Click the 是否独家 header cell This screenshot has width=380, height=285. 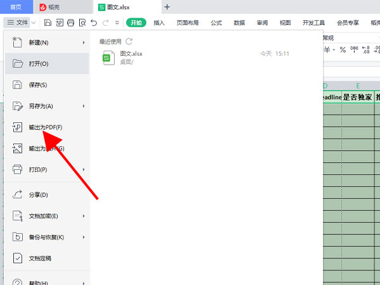click(x=358, y=97)
